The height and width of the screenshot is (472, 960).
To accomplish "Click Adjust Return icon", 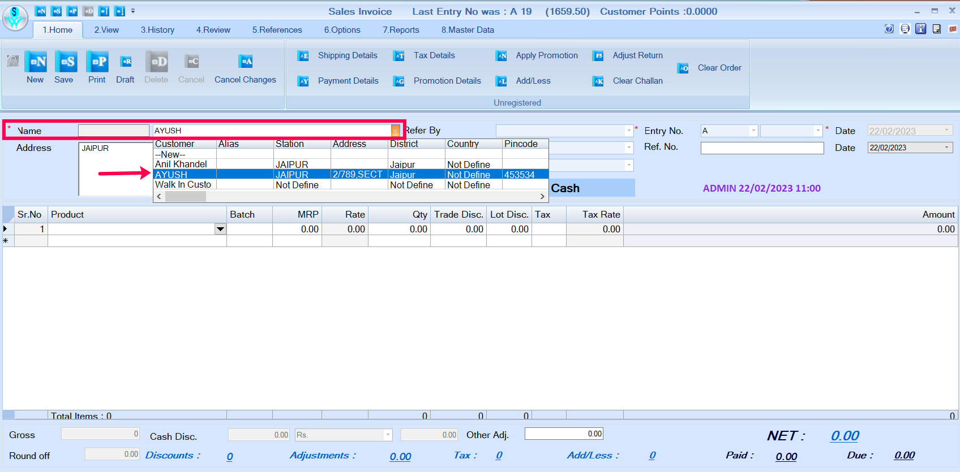I will tap(598, 56).
